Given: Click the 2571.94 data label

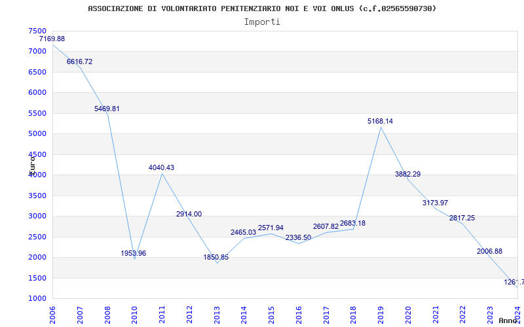Looking at the screenshot, I should pyautogui.click(x=271, y=228).
